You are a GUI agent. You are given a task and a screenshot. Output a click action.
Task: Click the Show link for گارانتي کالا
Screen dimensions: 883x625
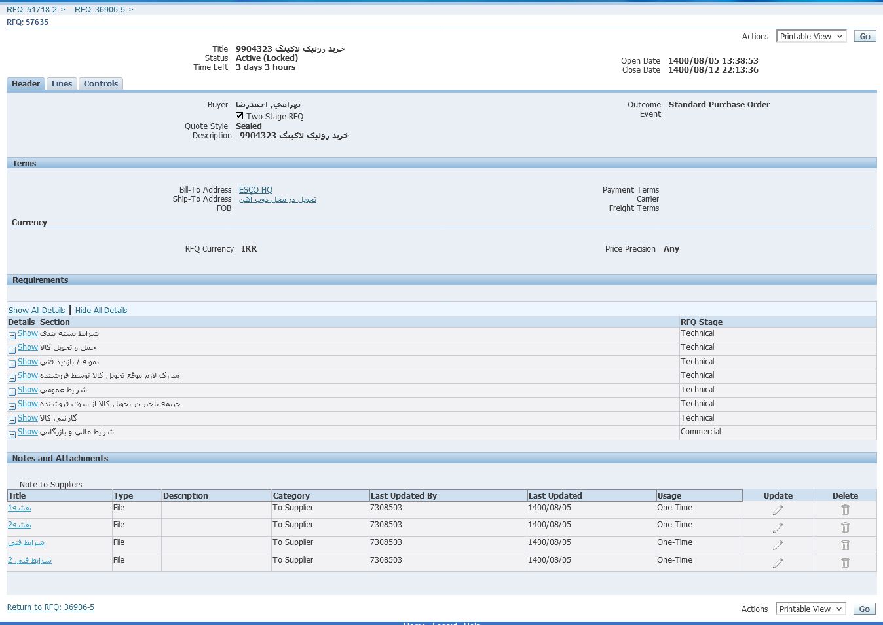pos(28,418)
